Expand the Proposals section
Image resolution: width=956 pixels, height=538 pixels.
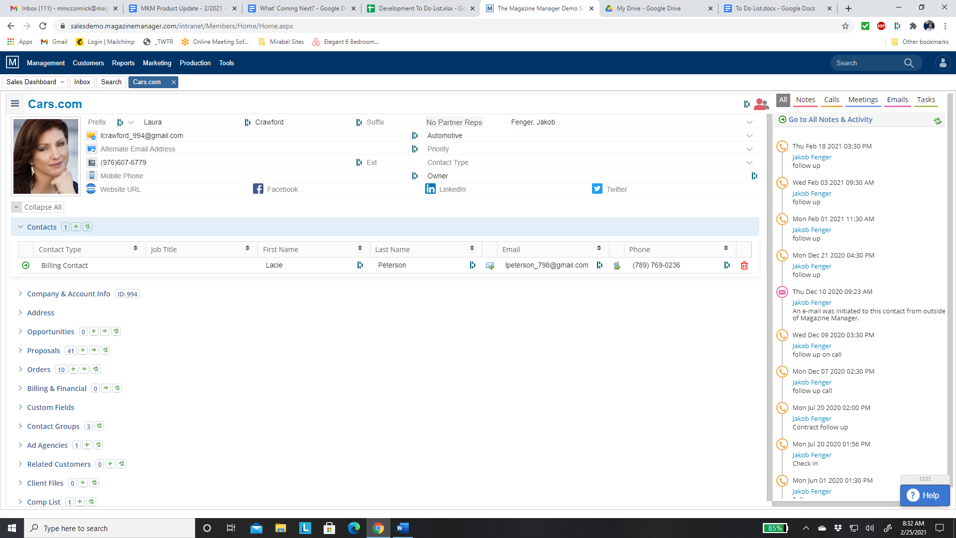20,350
